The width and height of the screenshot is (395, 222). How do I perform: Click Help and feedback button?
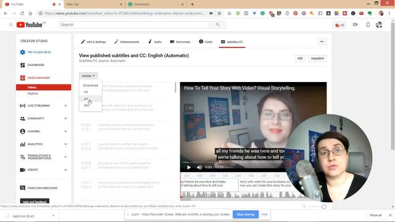coord(35,201)
